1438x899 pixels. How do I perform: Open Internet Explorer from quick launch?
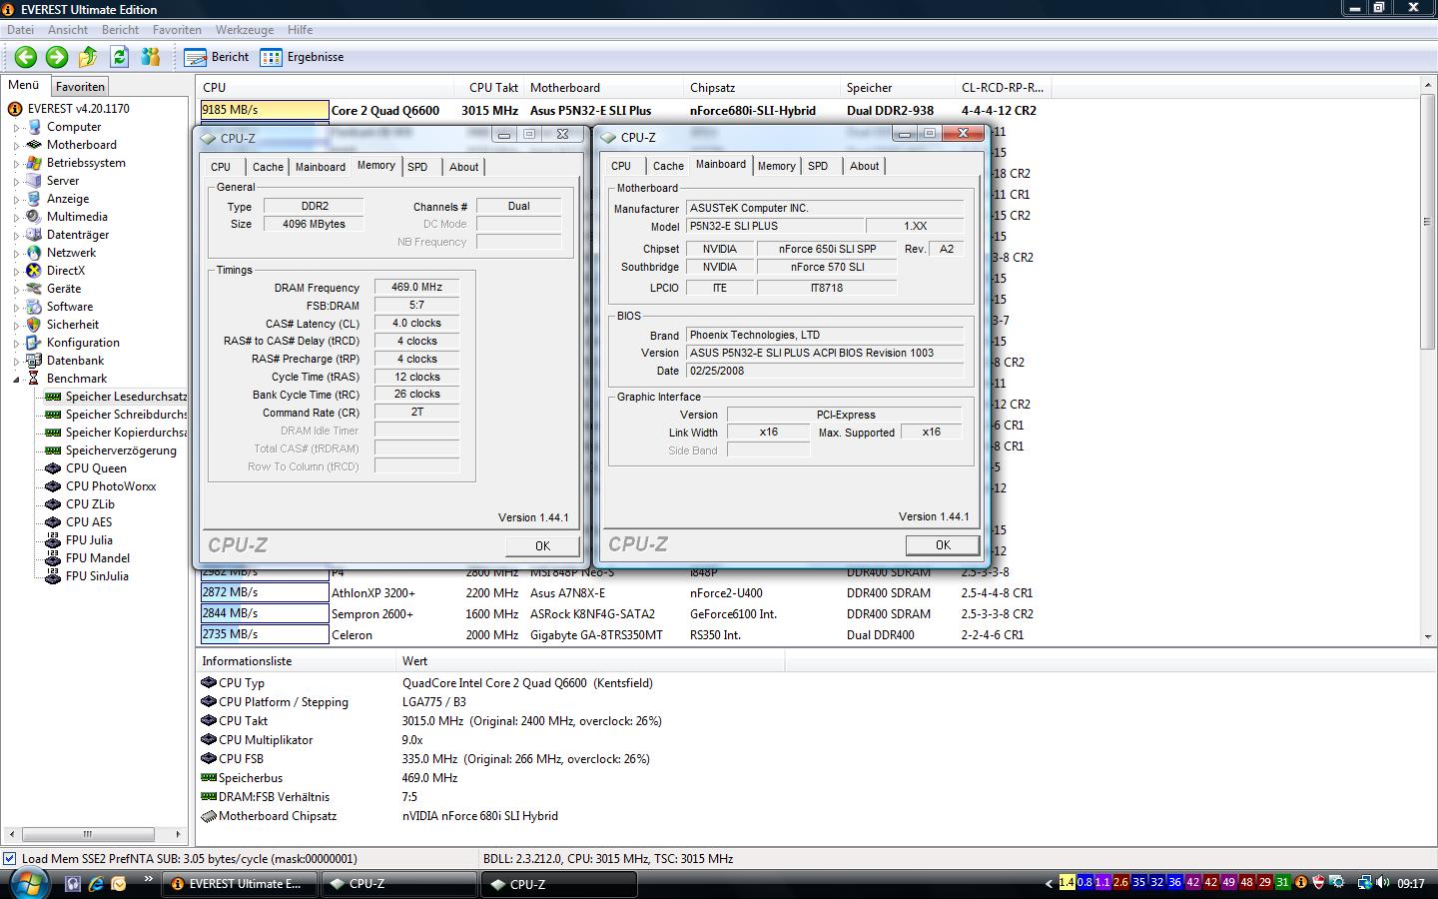click(x=96, y=884)
